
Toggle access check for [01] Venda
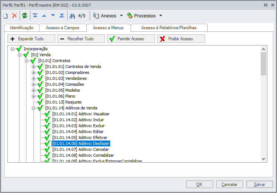[26, 55]
